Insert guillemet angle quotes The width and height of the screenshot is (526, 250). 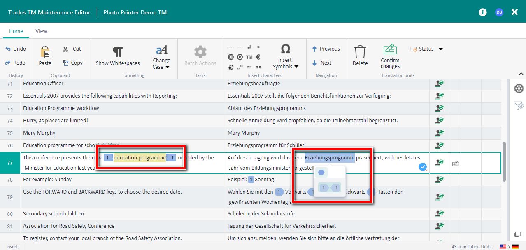tap(258, 67)
